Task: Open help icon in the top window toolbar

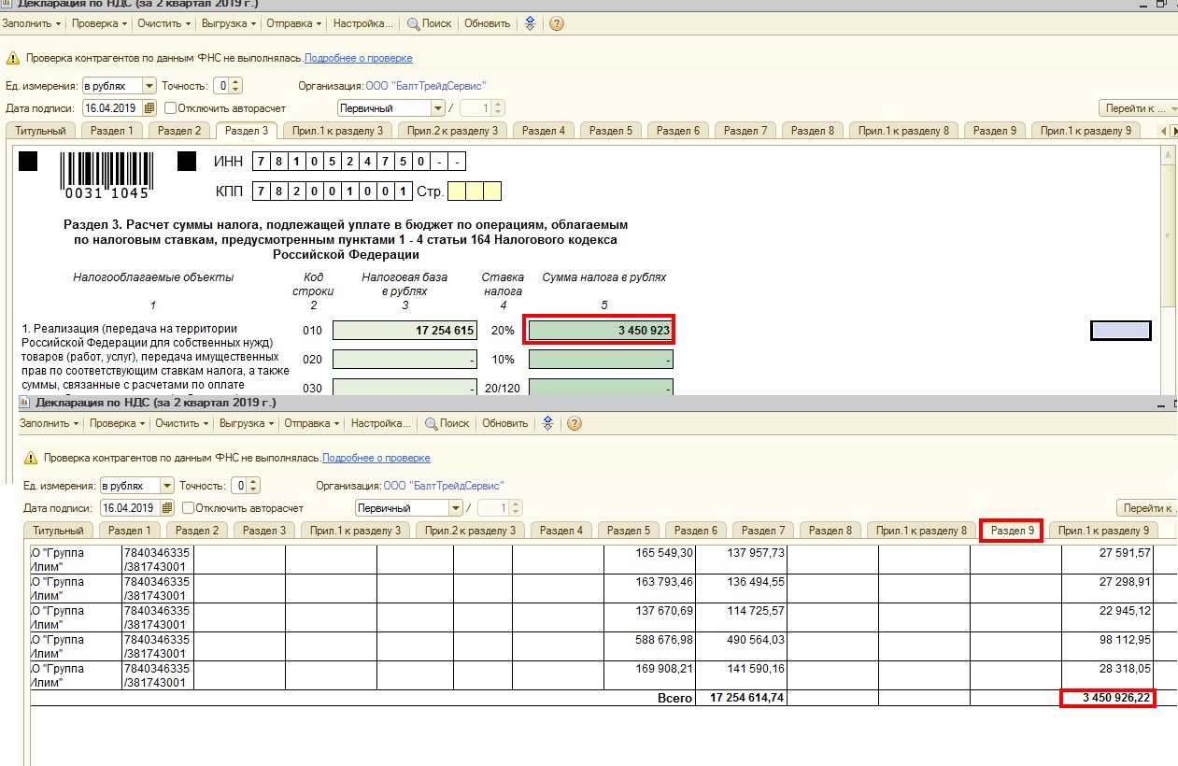Action: pyautogui.click(x=557, y=23)
